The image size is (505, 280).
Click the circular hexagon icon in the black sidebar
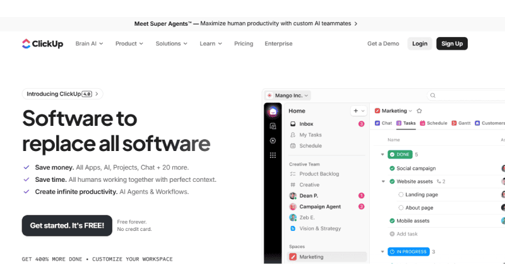point(273,141)
